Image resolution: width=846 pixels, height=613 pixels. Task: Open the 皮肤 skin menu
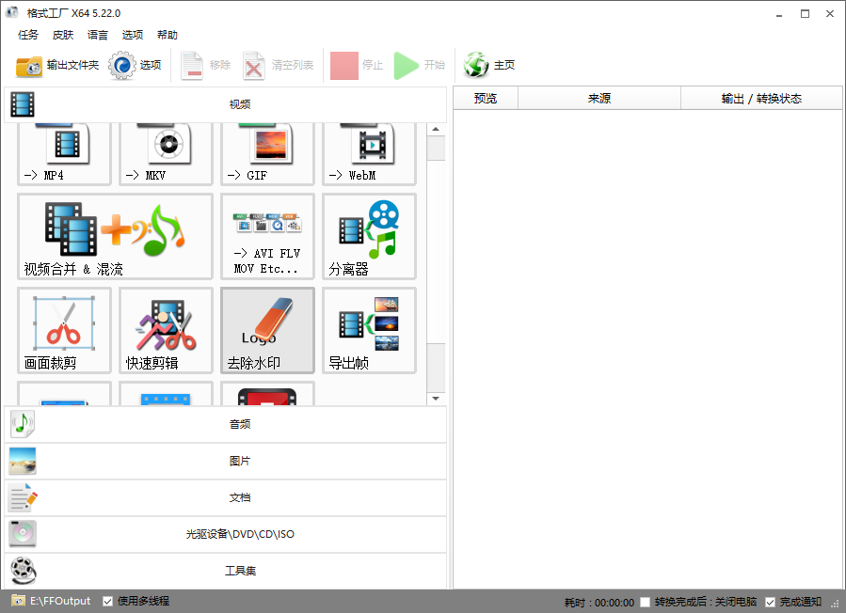coord(63,35)
